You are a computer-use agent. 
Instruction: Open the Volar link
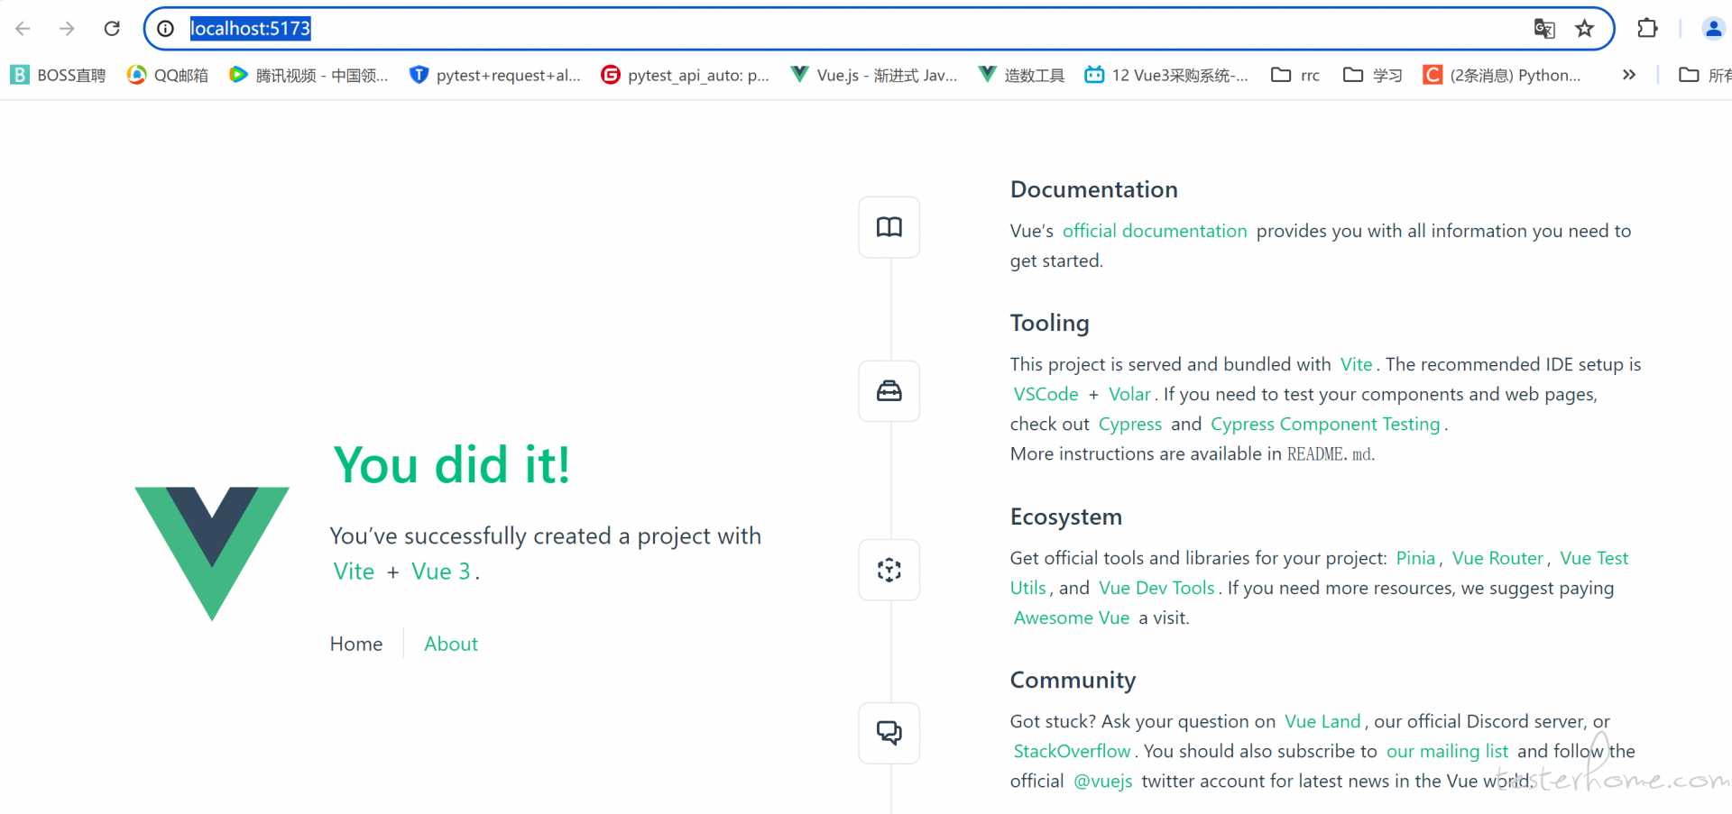[1129, 394]
